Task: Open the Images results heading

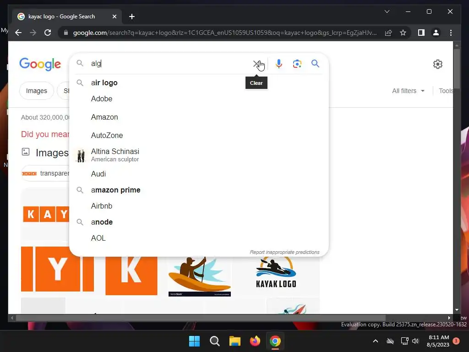Action: click(x=52, y=153)
